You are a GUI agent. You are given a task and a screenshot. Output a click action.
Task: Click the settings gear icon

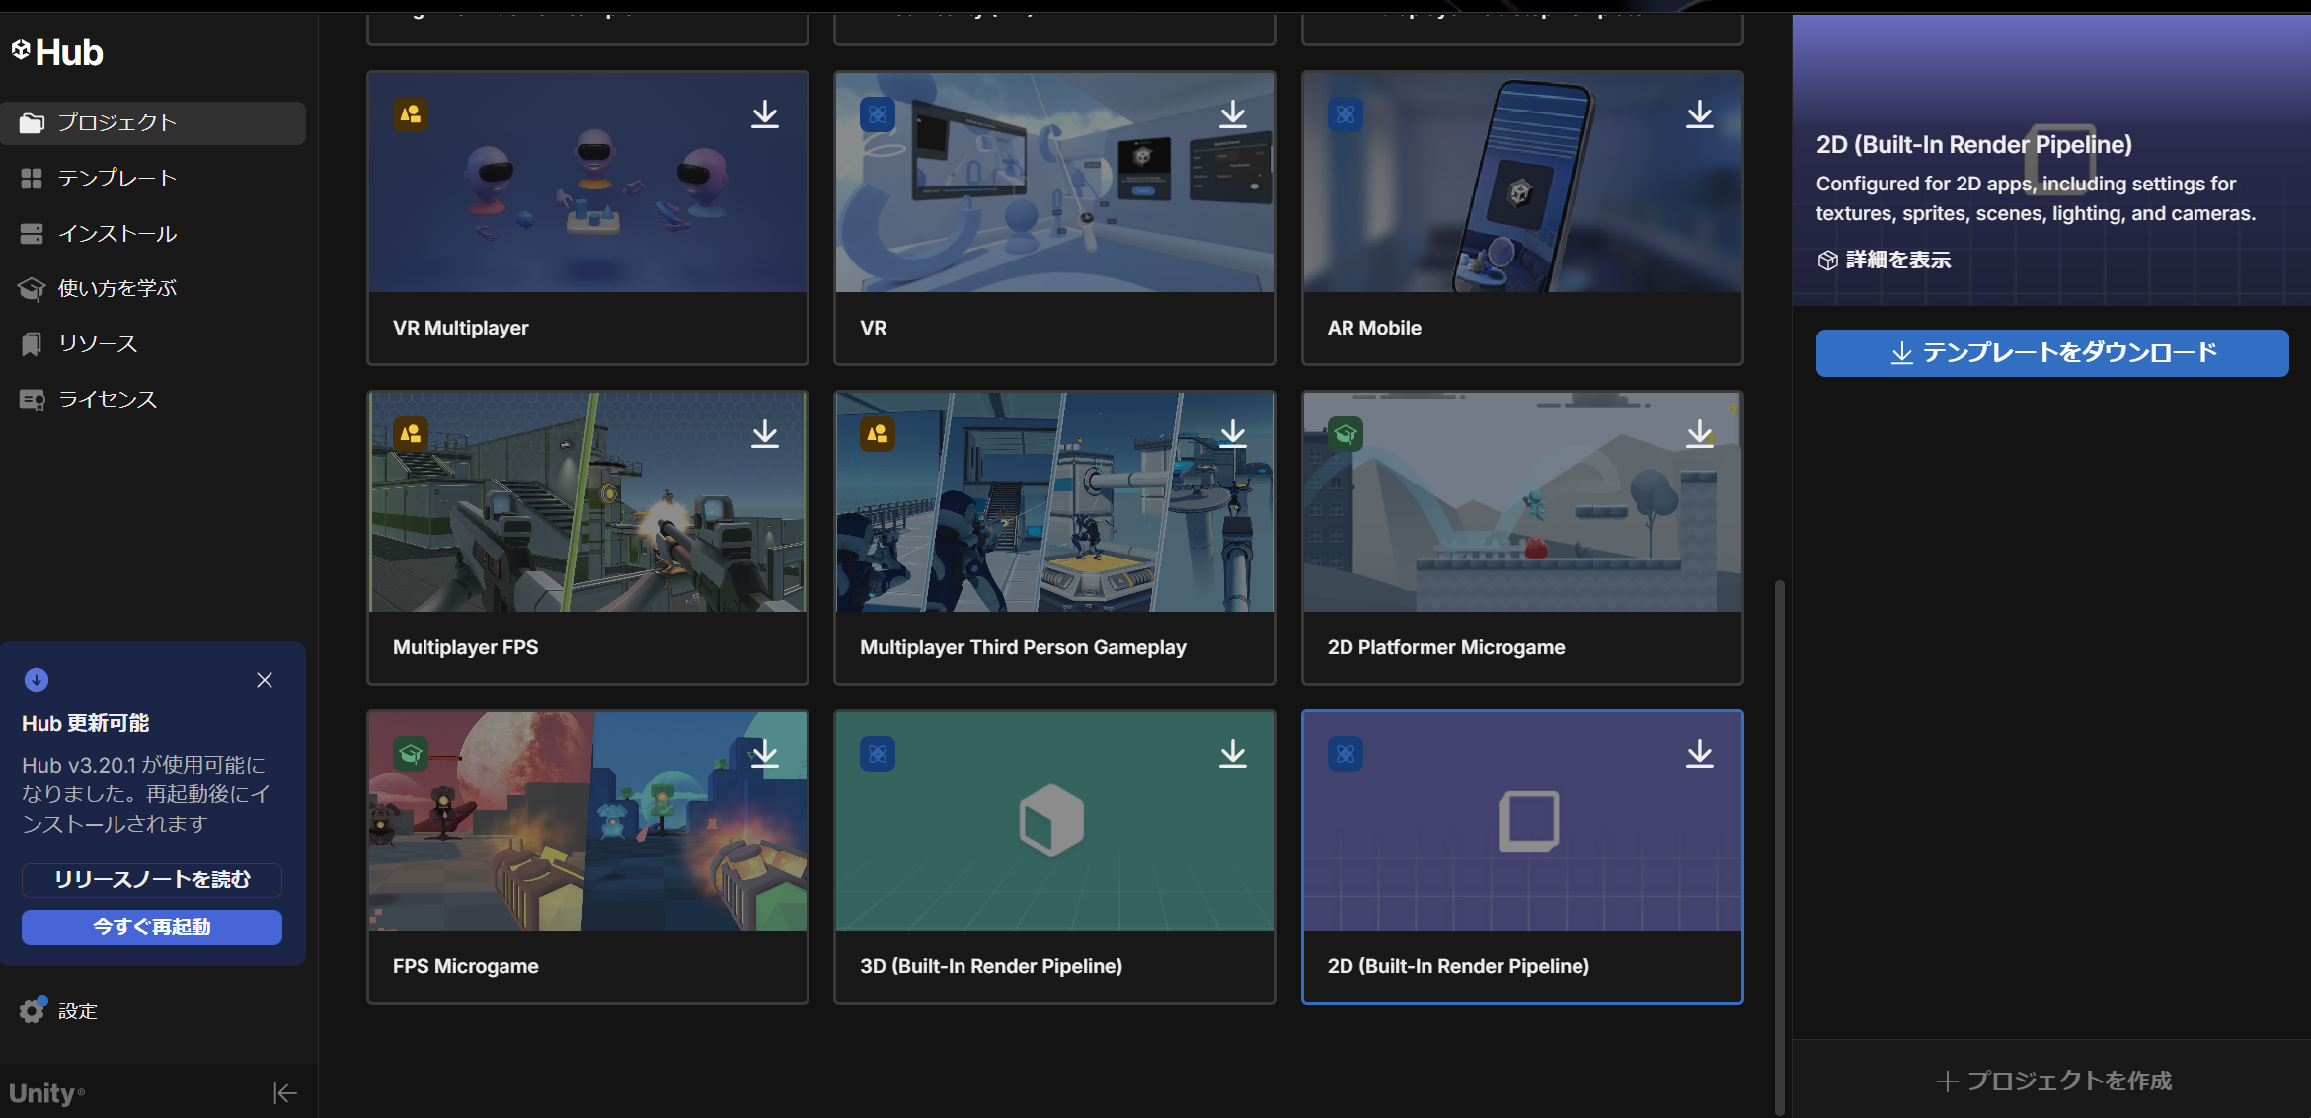coord(33,1009)
